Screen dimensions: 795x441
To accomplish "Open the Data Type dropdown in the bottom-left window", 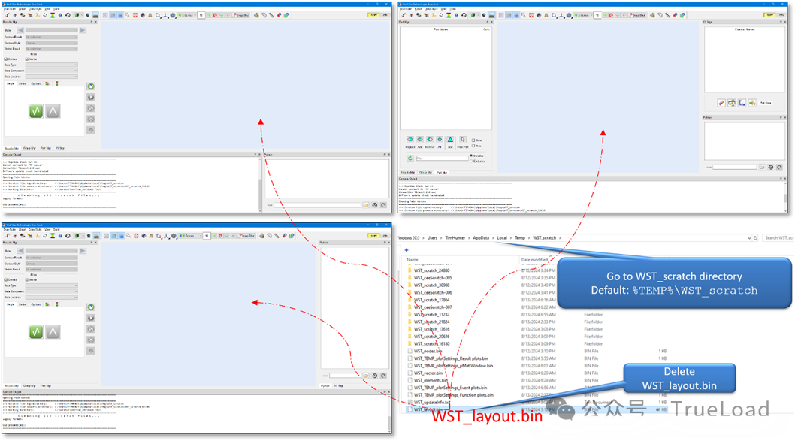I will pyautogui.click(x=52, y=286).
